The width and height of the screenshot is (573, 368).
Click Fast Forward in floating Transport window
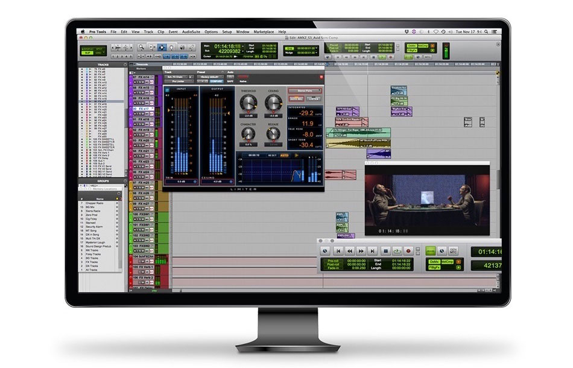point(361,250)
